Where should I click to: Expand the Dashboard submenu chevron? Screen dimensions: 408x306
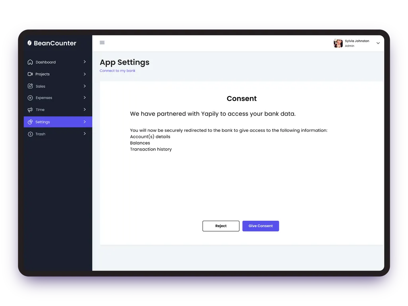pyautogui.click(x=84, y=62)
